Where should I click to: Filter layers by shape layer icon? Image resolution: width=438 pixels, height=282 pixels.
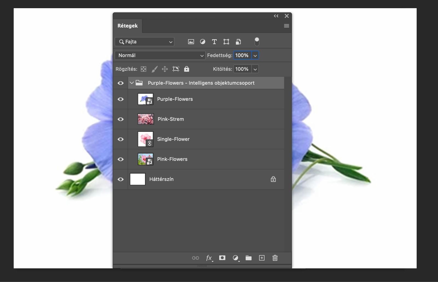point(226,42)
